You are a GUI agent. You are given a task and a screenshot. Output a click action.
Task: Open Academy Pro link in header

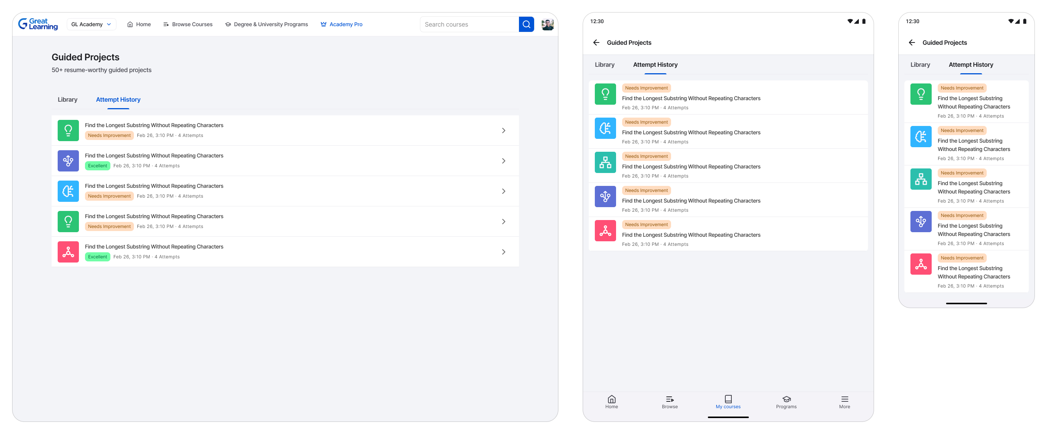point(341,24)
